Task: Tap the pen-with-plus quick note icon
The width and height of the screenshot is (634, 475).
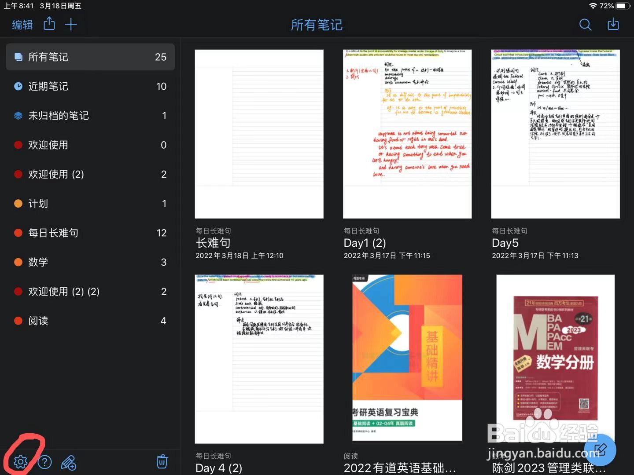Action: point(69,462)
